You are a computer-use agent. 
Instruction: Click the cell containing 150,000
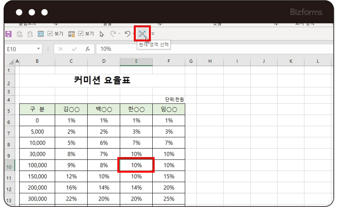point(37,176)
